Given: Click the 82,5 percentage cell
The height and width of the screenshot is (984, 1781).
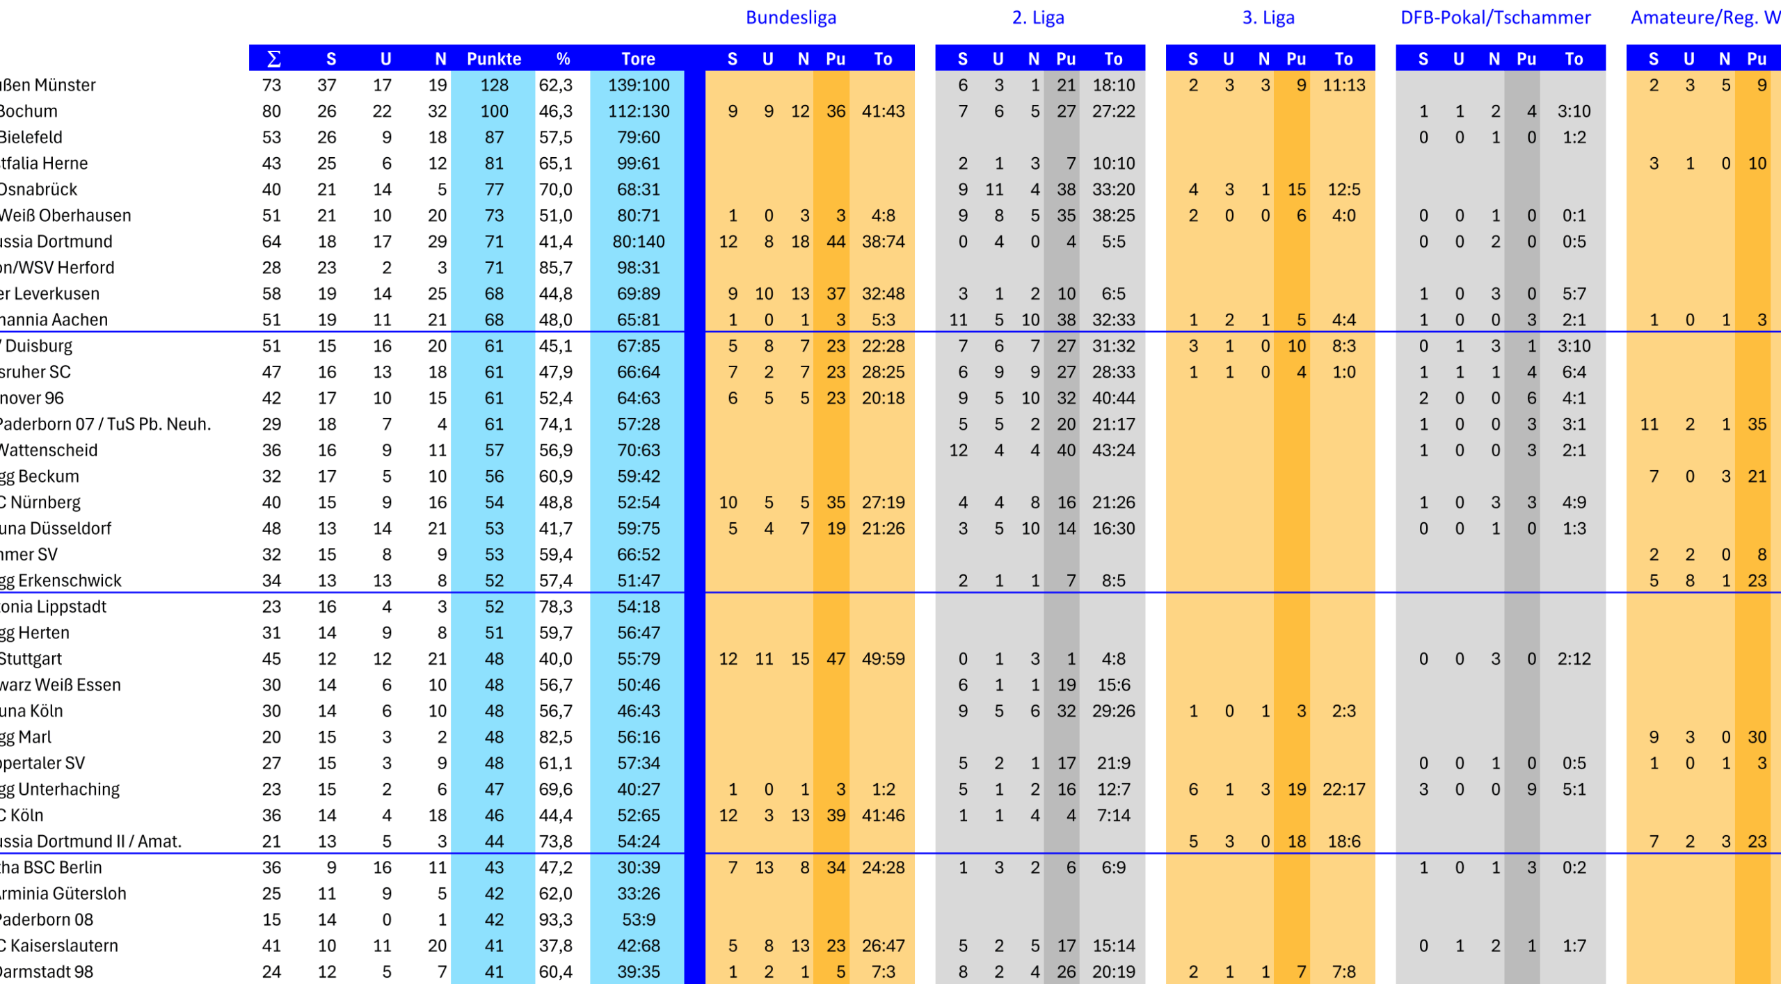Looking at the screenshot, I should [x=556, y=737].
